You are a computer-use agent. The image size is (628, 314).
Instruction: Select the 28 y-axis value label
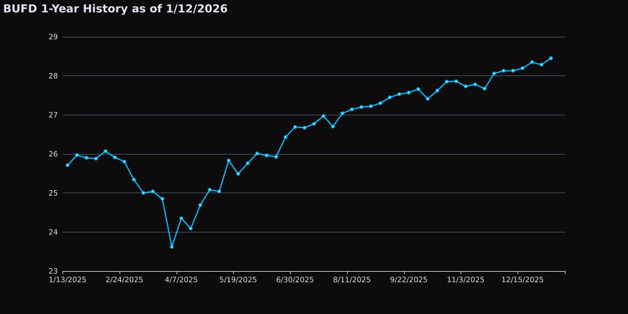[x=53, y=76]
